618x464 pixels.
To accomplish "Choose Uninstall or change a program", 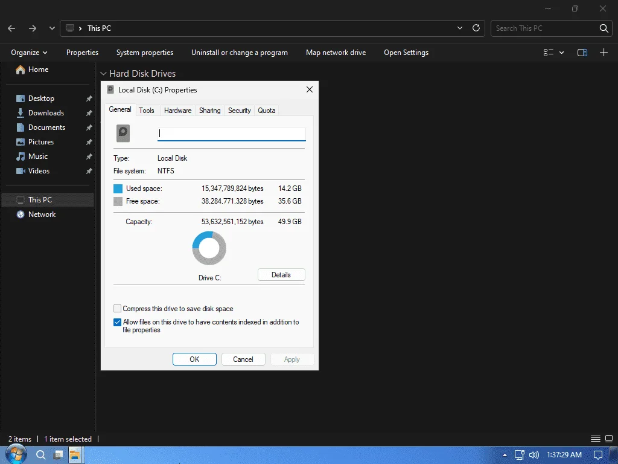I will [x=240, y=53].
